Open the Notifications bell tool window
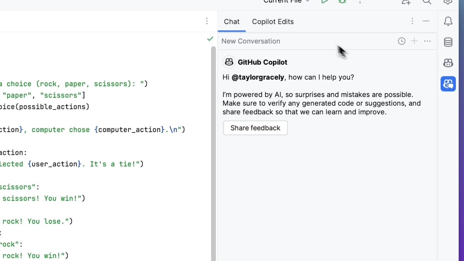Image resolution: width=464 pixels, height=261 pixels. (448, 22)
